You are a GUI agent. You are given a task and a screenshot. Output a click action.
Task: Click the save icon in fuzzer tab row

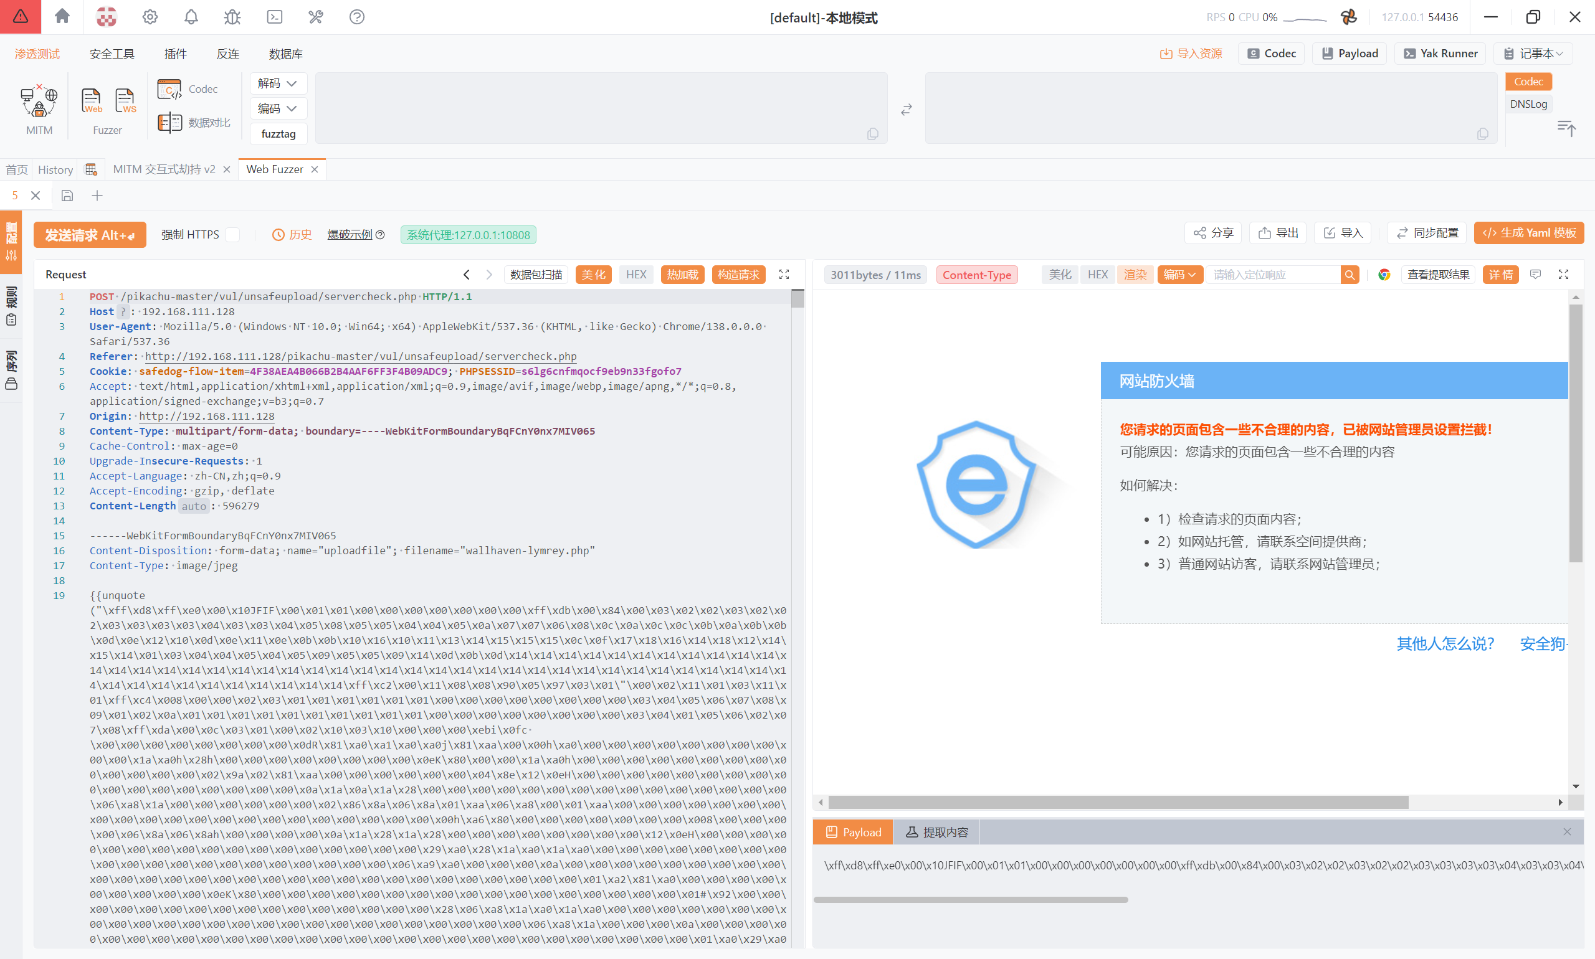click(67, 195)
